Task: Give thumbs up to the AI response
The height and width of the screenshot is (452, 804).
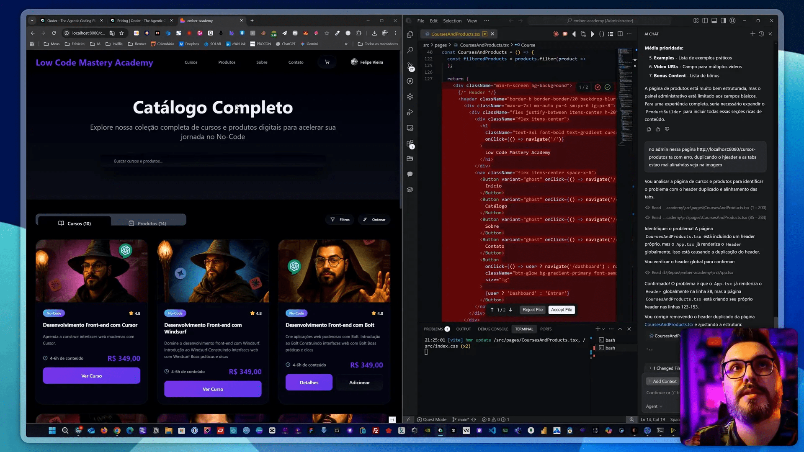Action: click(658, 129)
